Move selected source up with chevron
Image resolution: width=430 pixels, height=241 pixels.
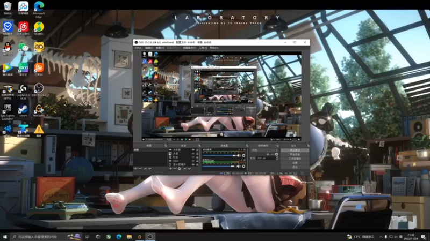tap(185, 169)
